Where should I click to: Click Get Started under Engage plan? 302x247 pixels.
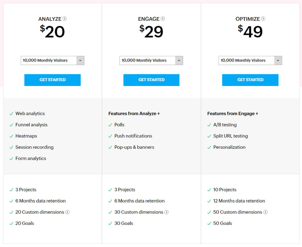point(151,80)
